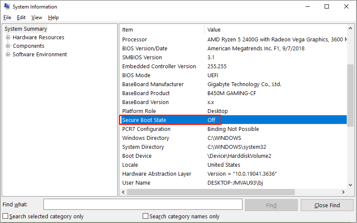Enable Search category names only checkbox
The image size is (357, 223).
pyautogui.click(x=146, y=216)
